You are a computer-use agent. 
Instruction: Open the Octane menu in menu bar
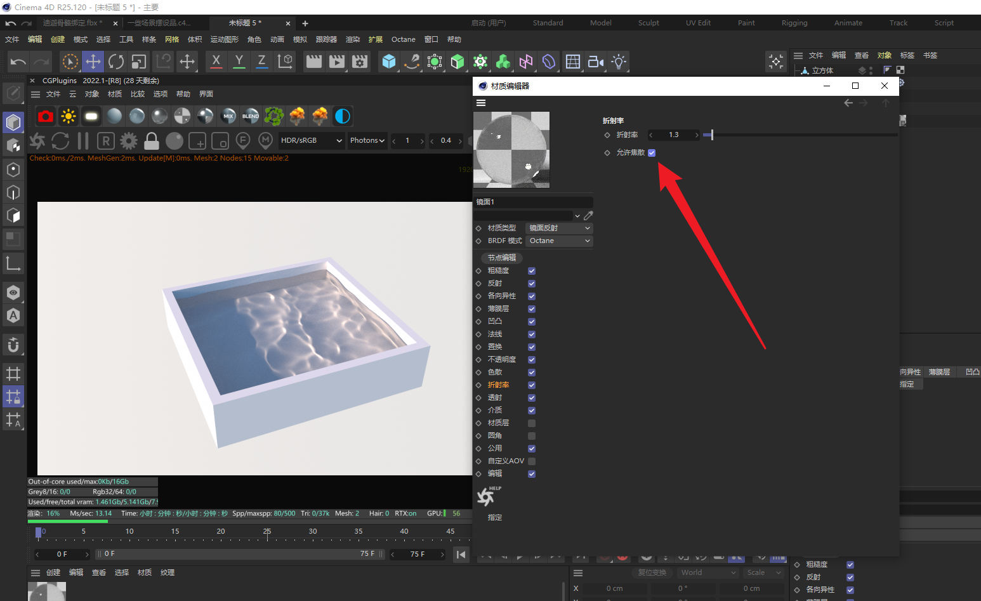coord(403,39)
